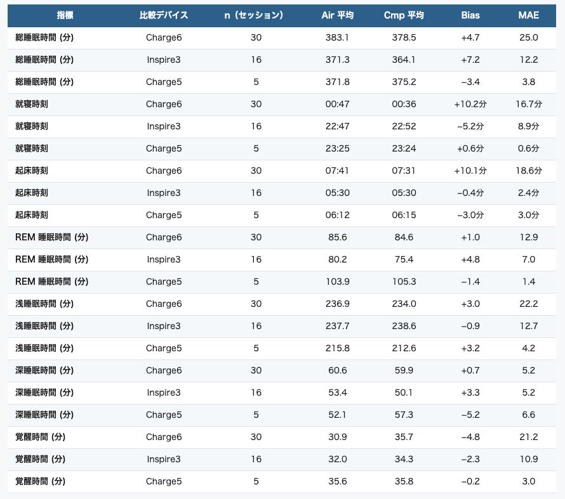Image resolution: width=565 pixels, height=499 pixels.
Task: Click the Bias column header
Action: (470, 15)
